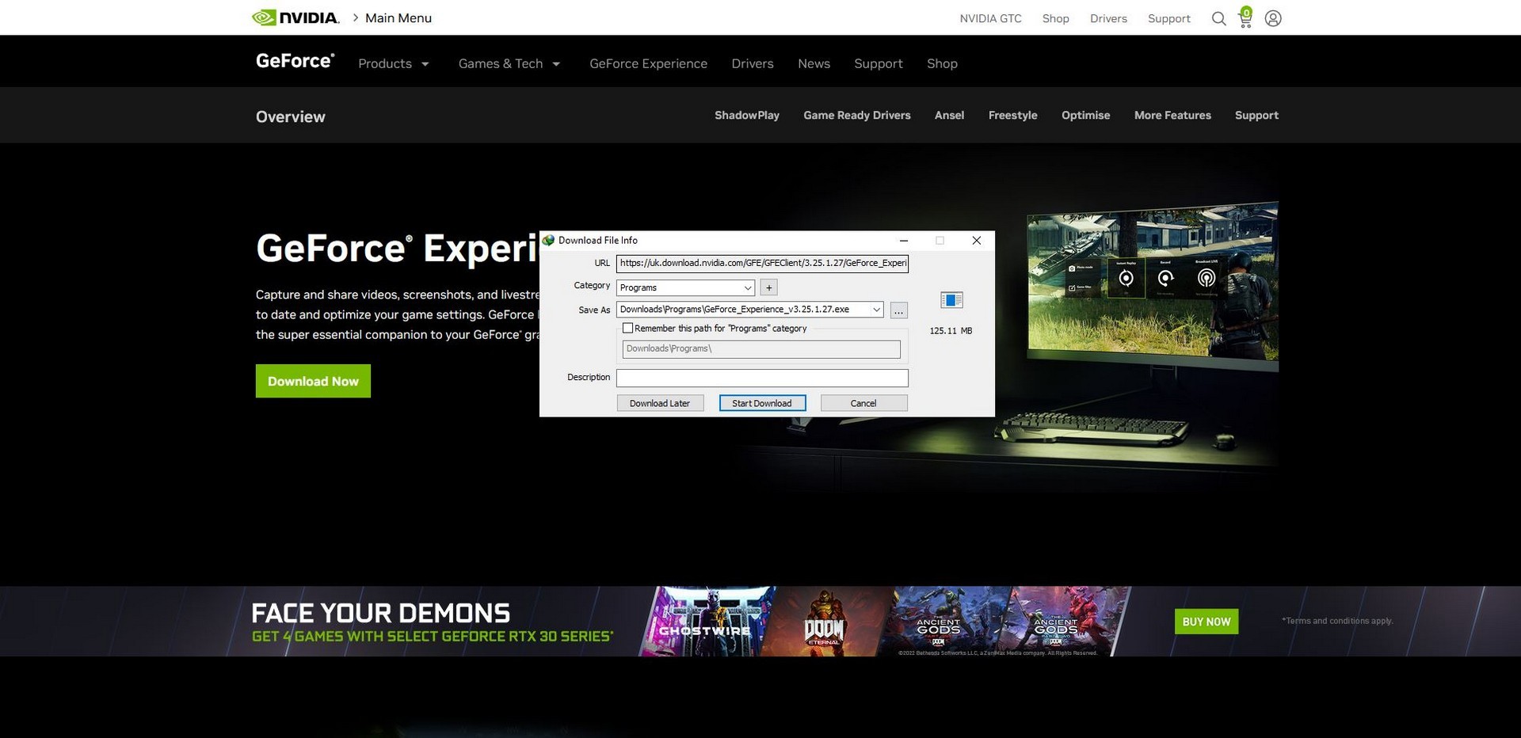This screenshot has width=1521, height=738.
Task: Click Download Later button
Action: (660, 403)
